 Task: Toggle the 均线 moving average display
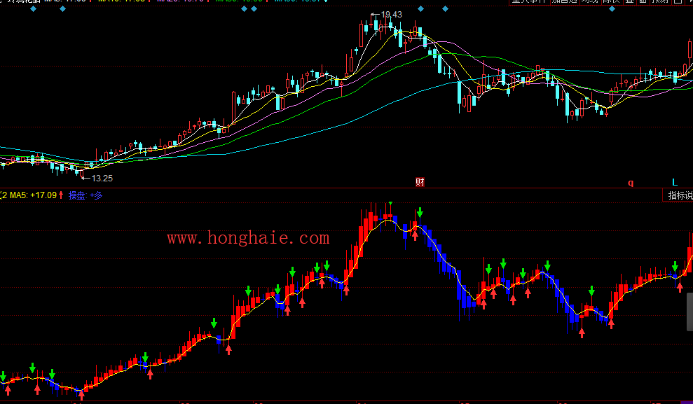pos(591,2)
